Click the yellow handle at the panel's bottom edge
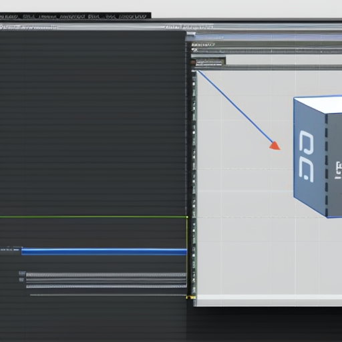Viewport: 342px width, 342px height. click(x=190, y=297)
